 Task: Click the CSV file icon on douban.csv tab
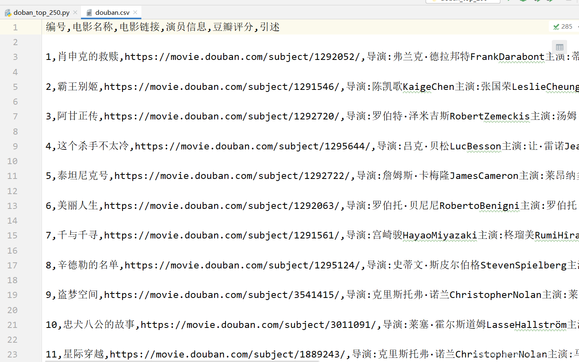click(89, 13)
